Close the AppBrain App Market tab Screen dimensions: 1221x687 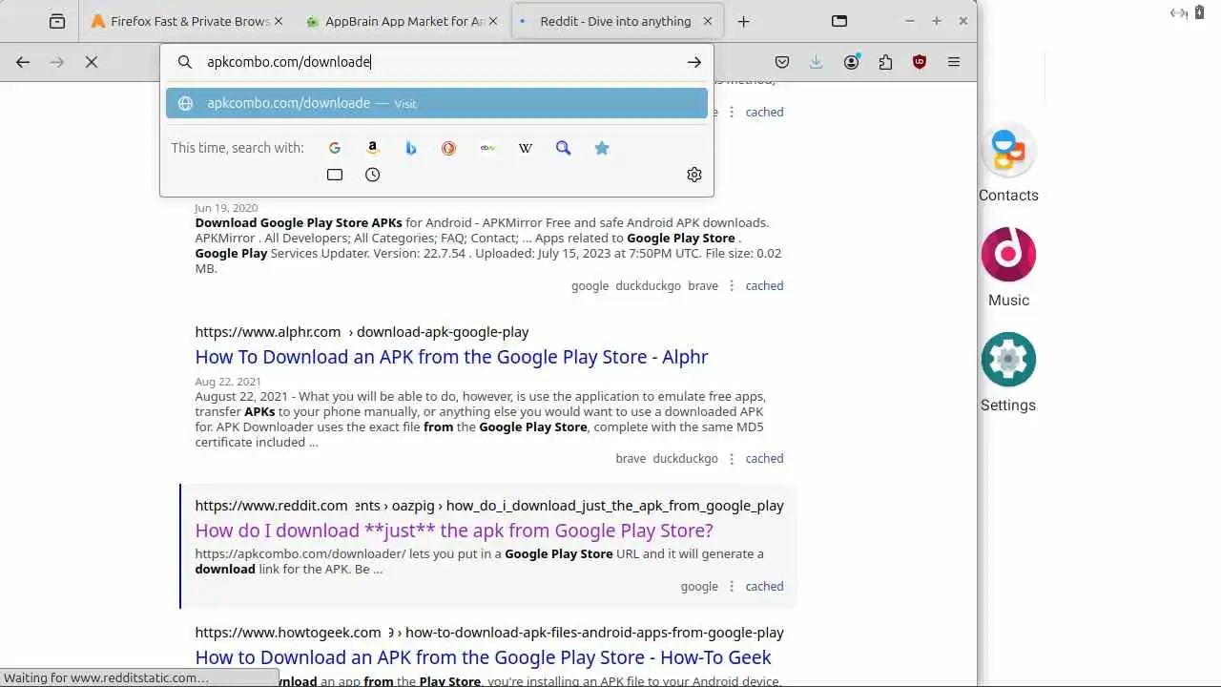pos(495,21)
